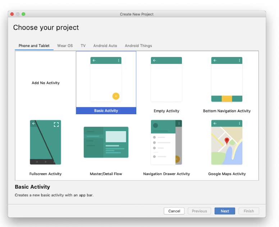The height and width of the screenshot is (227, 279).
Task: Click the Navigation Drawer Activity label
Action: click(166, 174)
